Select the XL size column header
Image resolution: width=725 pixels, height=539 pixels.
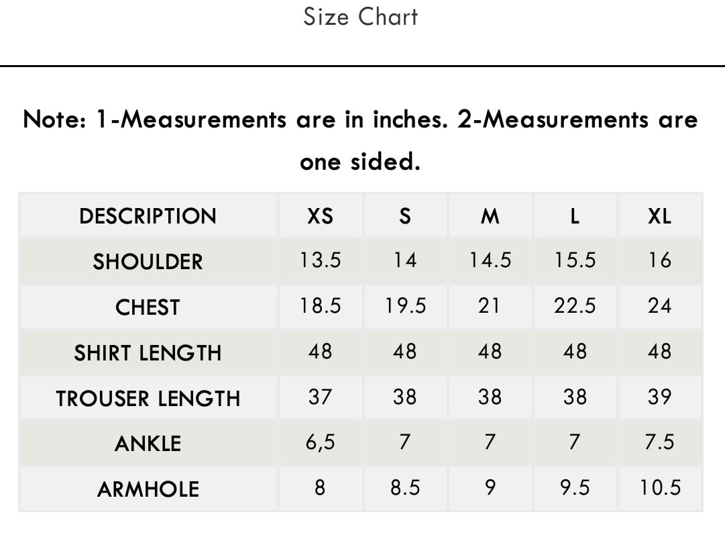[660, 216]
